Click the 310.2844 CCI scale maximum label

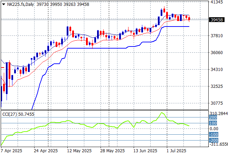(x=219, y=113)
